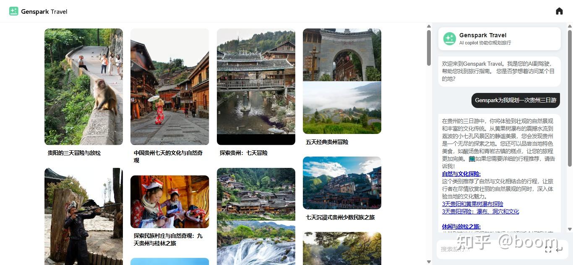This screenshot has height=265, width=573.
Task: Click the chat panel scroll-down arrow
Action: 570,229
